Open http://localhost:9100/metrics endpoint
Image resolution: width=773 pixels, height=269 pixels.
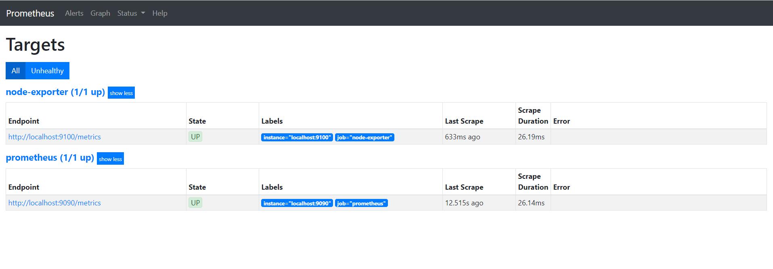[54, 137]
